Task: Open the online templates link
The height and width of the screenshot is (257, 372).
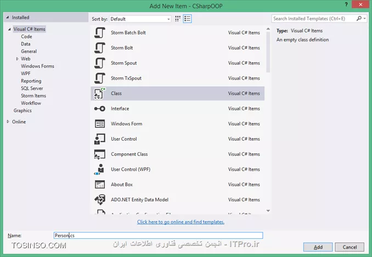Action: [181, 222]
